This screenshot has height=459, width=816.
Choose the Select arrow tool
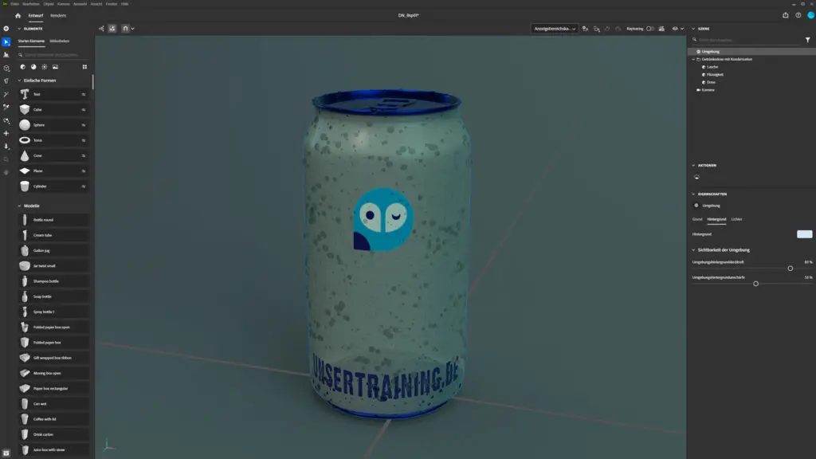click(6, 41)
